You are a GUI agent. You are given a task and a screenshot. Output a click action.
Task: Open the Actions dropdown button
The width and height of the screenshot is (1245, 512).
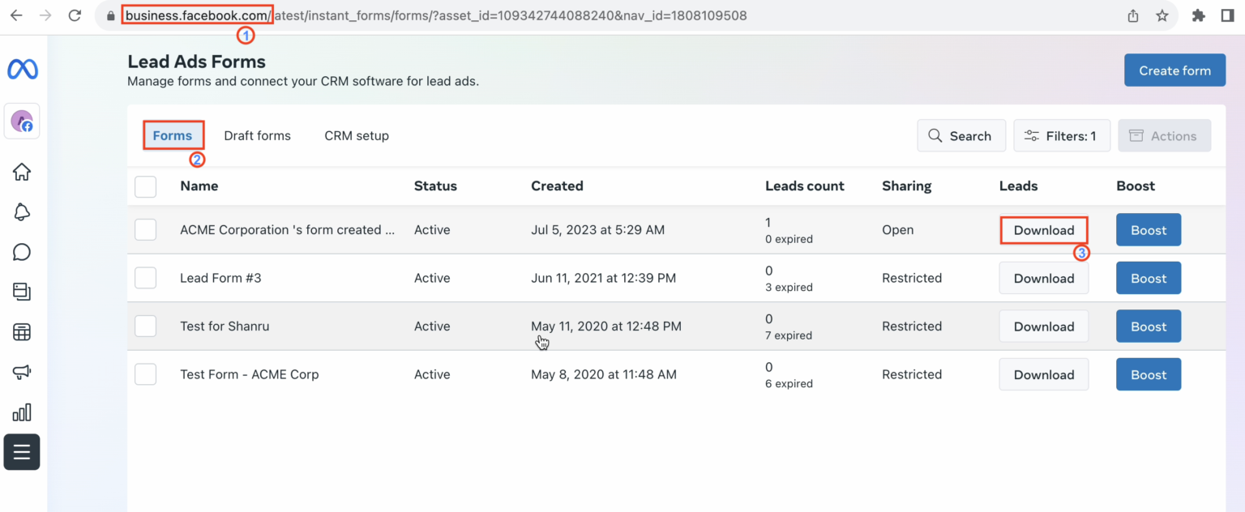[1165, 136]
